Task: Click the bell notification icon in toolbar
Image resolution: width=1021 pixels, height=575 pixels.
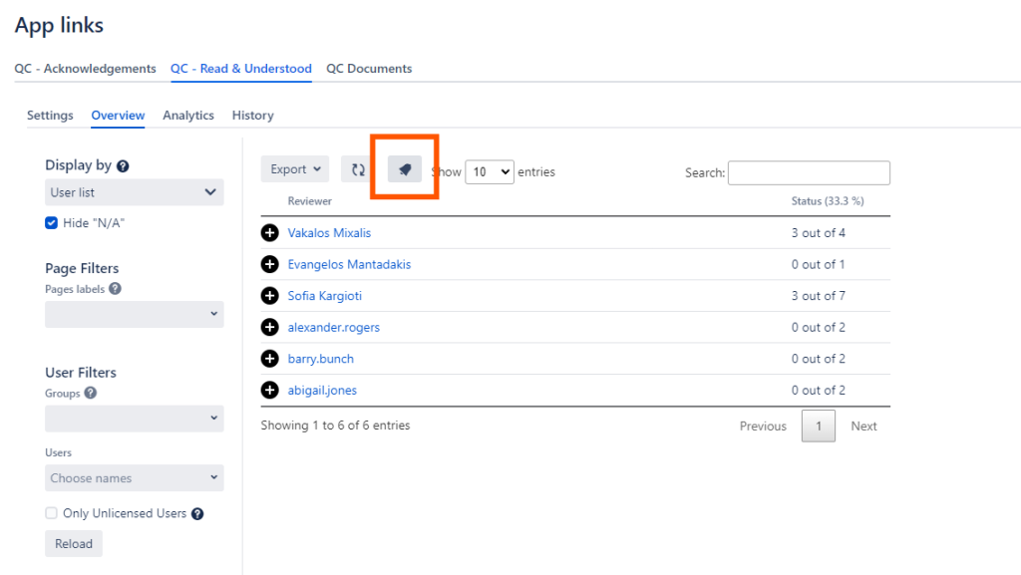Action: tap(405, 169)
